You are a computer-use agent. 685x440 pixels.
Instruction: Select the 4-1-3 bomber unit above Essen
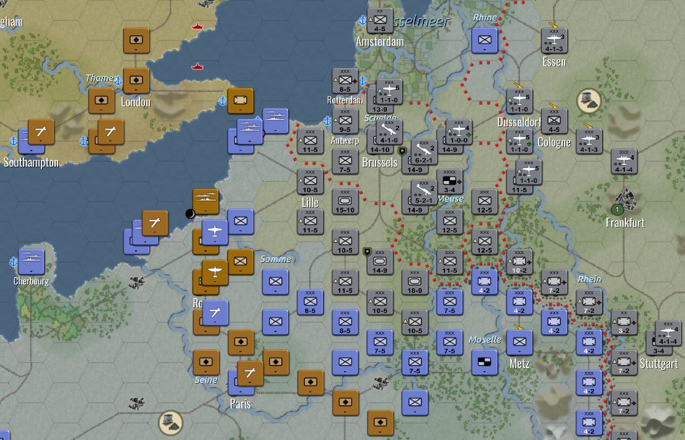(x=554, y=41)
